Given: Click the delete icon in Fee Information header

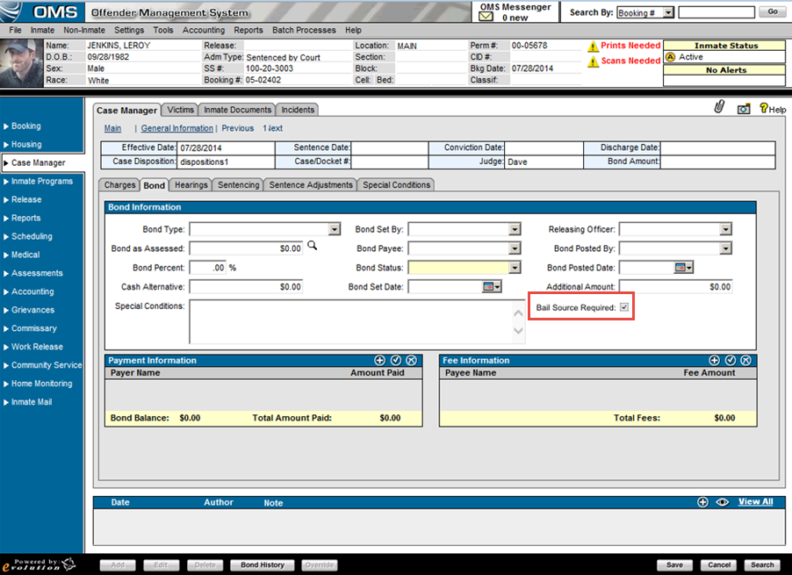Looking at the screenshot, I should tap(745, 360).
